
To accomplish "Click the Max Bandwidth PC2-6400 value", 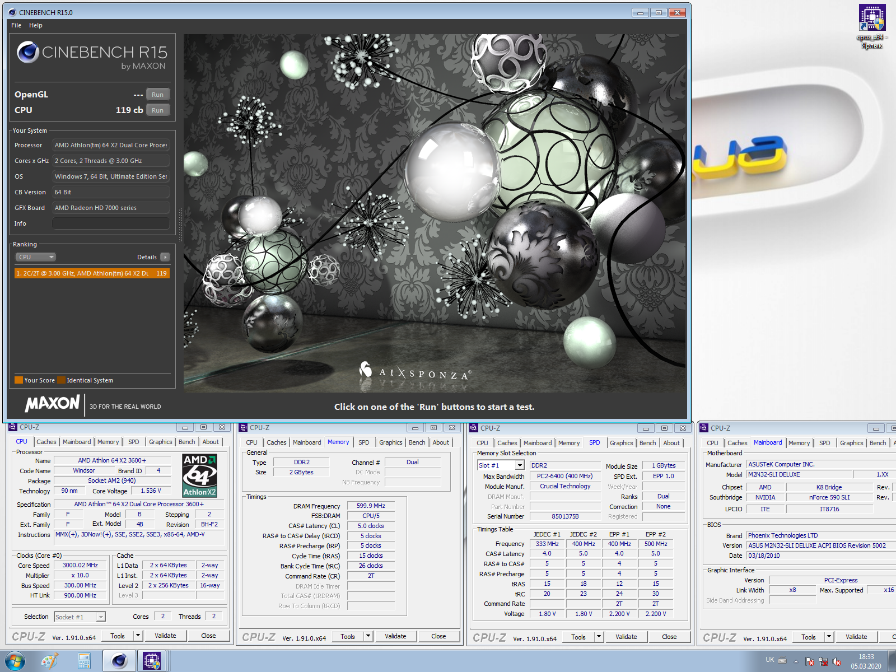I will coord(565,476).
